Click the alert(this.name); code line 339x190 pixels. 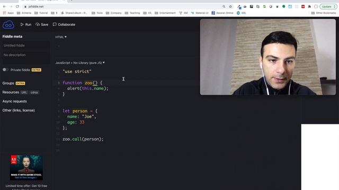point(88,89)
